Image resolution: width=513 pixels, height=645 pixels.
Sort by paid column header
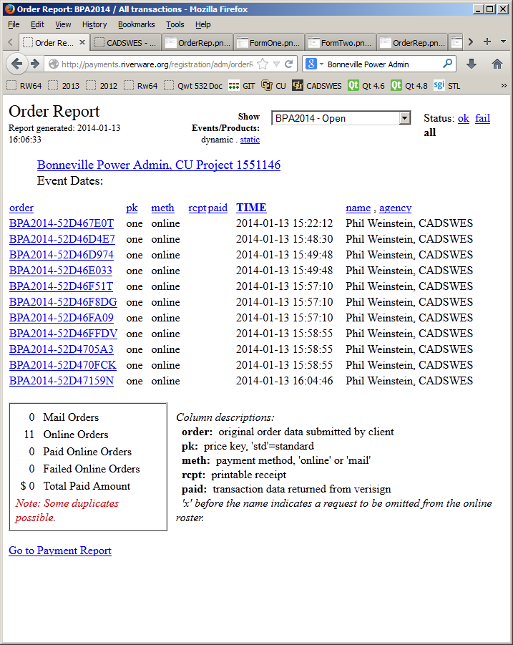point(218,208)
